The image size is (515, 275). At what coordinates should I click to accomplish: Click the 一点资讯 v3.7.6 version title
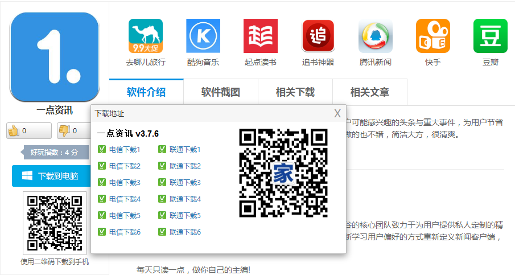pyautogui.click(x=128, y=134)
